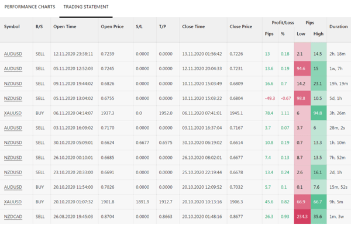
Task: Select the 0.93 percent profit value
Action: 285,217
